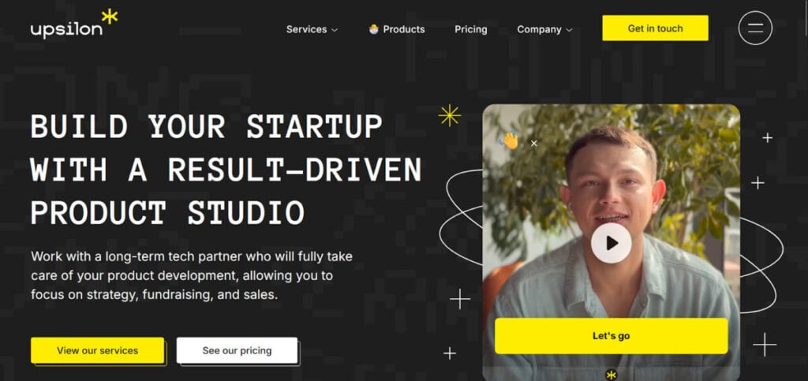Open the Products menu item
The image size is (808, 381).
(397, 29)
